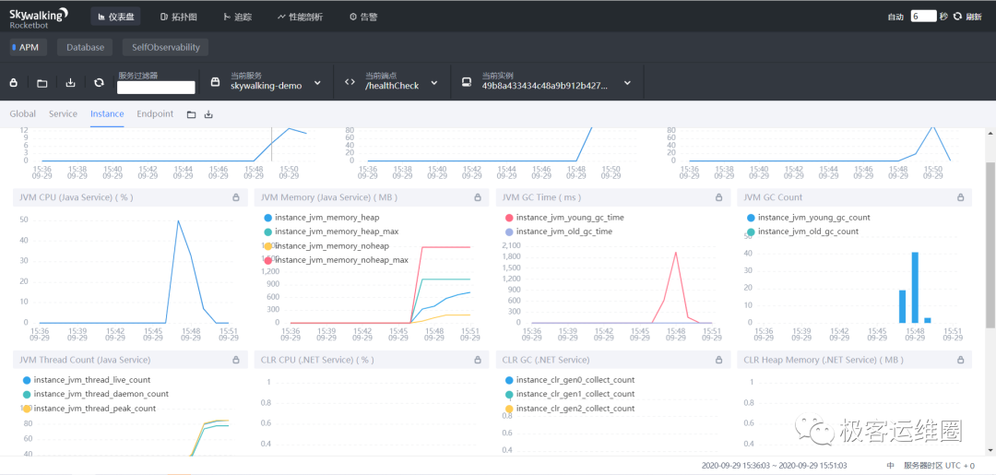
Task: Toggle instance_jvm_young_gc_time legend series
Action: tap(564, 218)
